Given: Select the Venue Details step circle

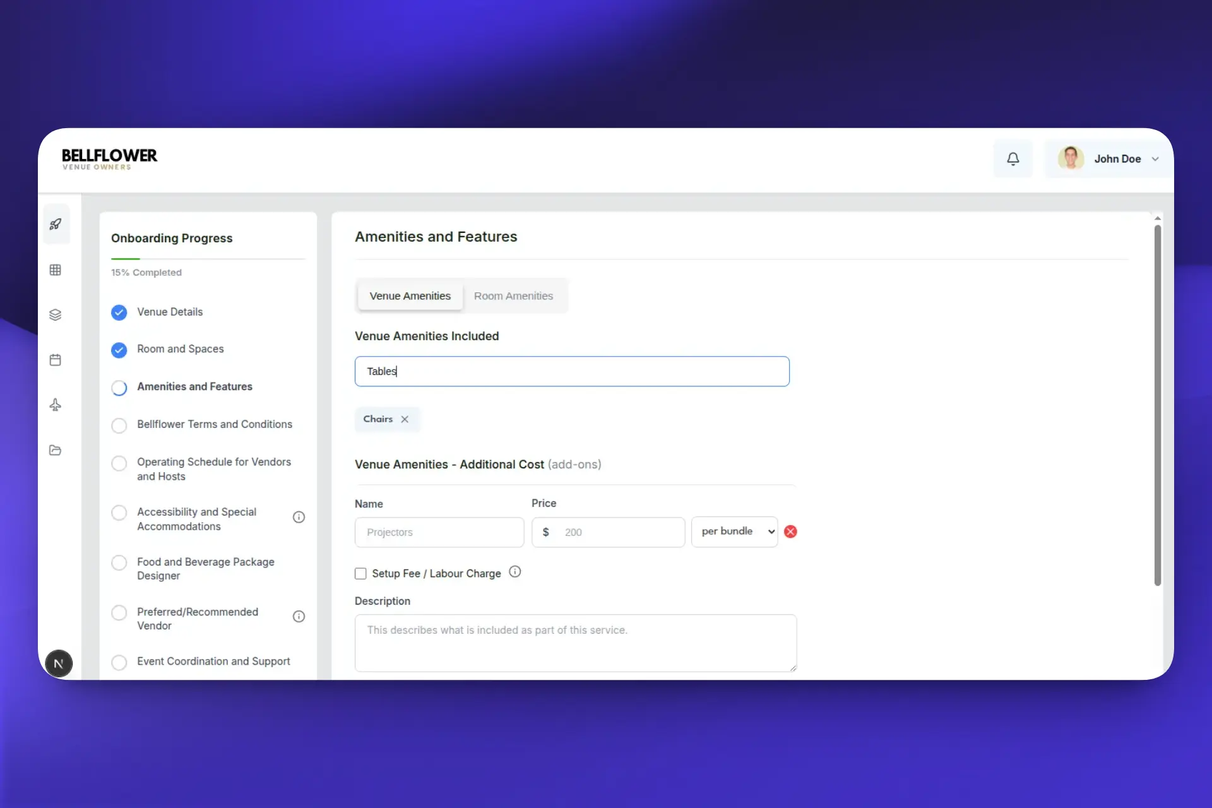Looking at the screenshot, I should click(x=119, y=312).
